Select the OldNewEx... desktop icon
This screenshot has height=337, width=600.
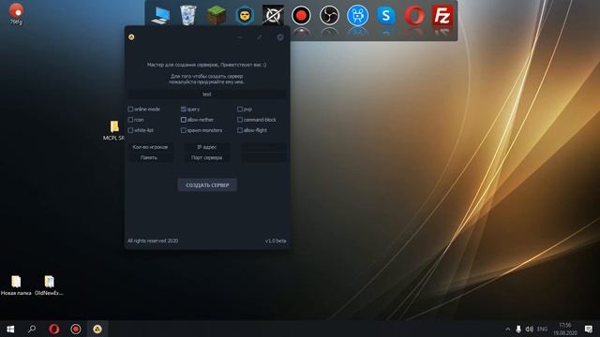point(49,286)
